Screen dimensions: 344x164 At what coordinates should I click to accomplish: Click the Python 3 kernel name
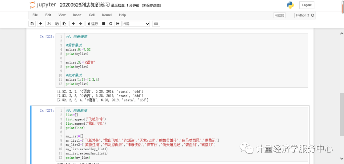[x=303, y=15]
